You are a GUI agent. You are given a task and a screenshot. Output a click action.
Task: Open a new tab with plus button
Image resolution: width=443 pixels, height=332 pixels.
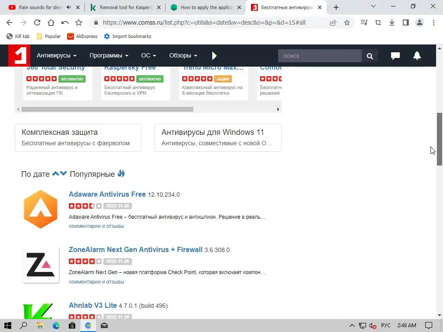coord(336,7)
